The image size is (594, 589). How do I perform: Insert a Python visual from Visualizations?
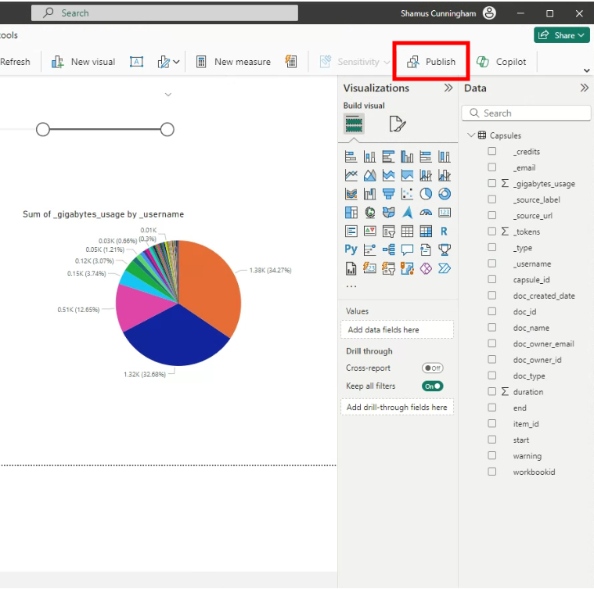click(x=351, y=250)
